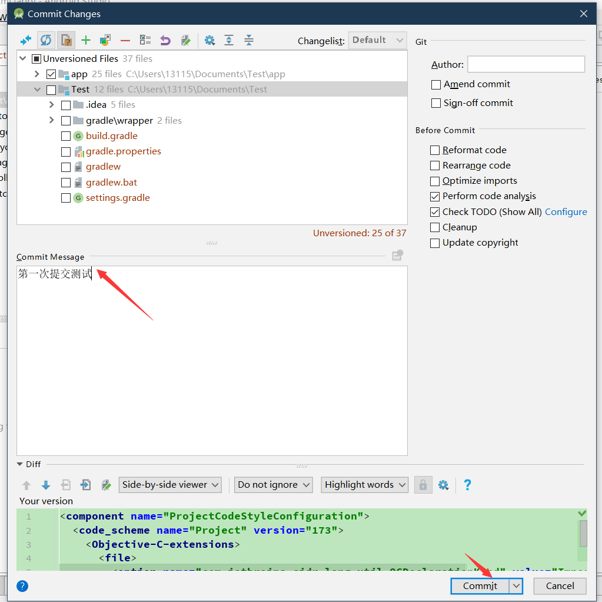The height and width of the screenshot is (602, 602).
Task: Uncheck the app folder checkbox
Action: 51,74
